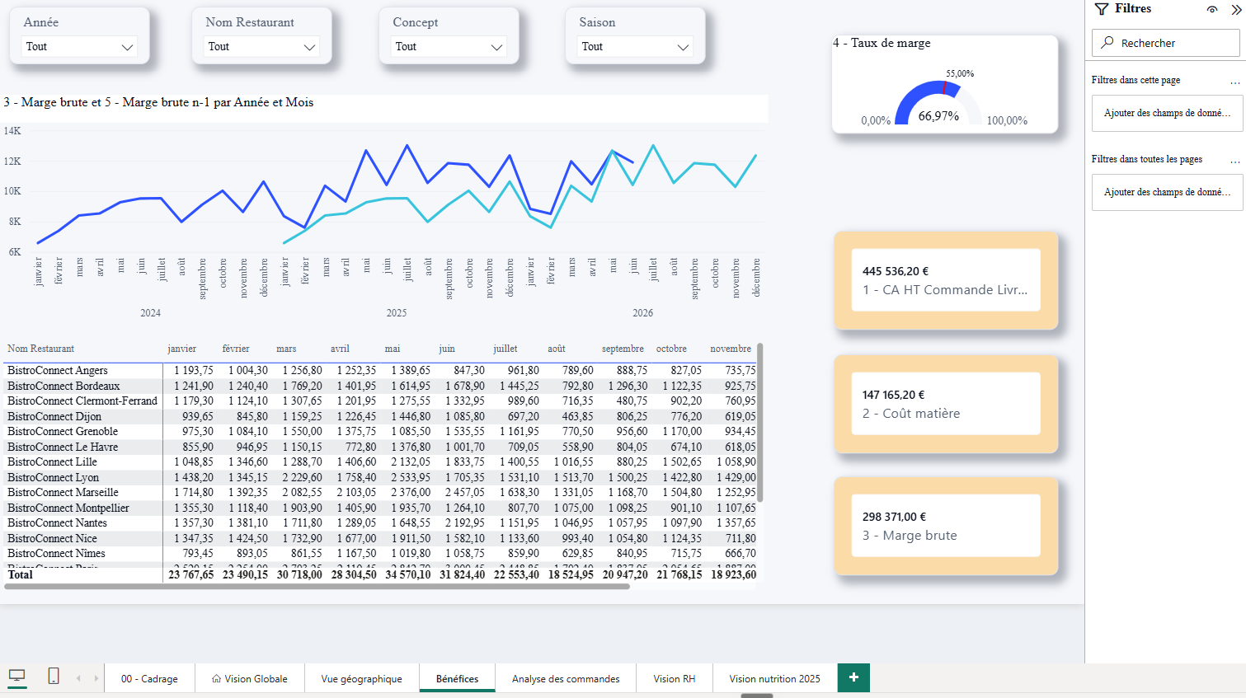Click the 2026 year label on chart axis
This screenshot has width=1246, height=698.
(643, 313)
